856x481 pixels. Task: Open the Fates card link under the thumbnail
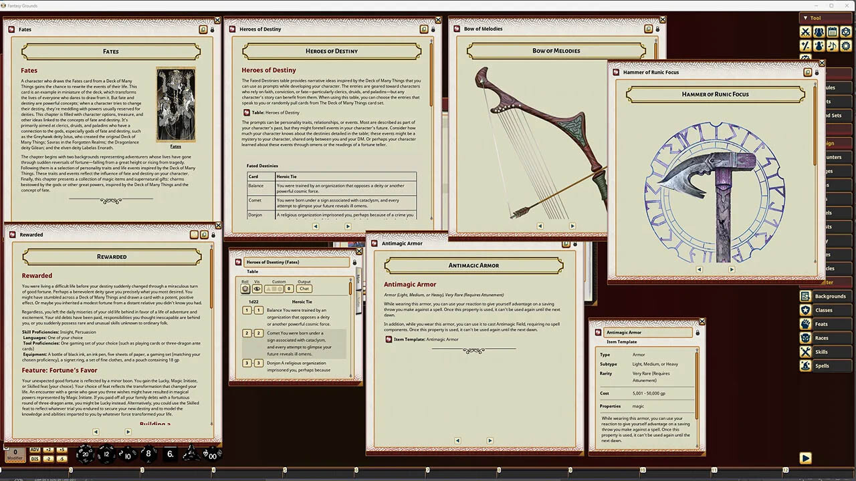coord(175,146)
